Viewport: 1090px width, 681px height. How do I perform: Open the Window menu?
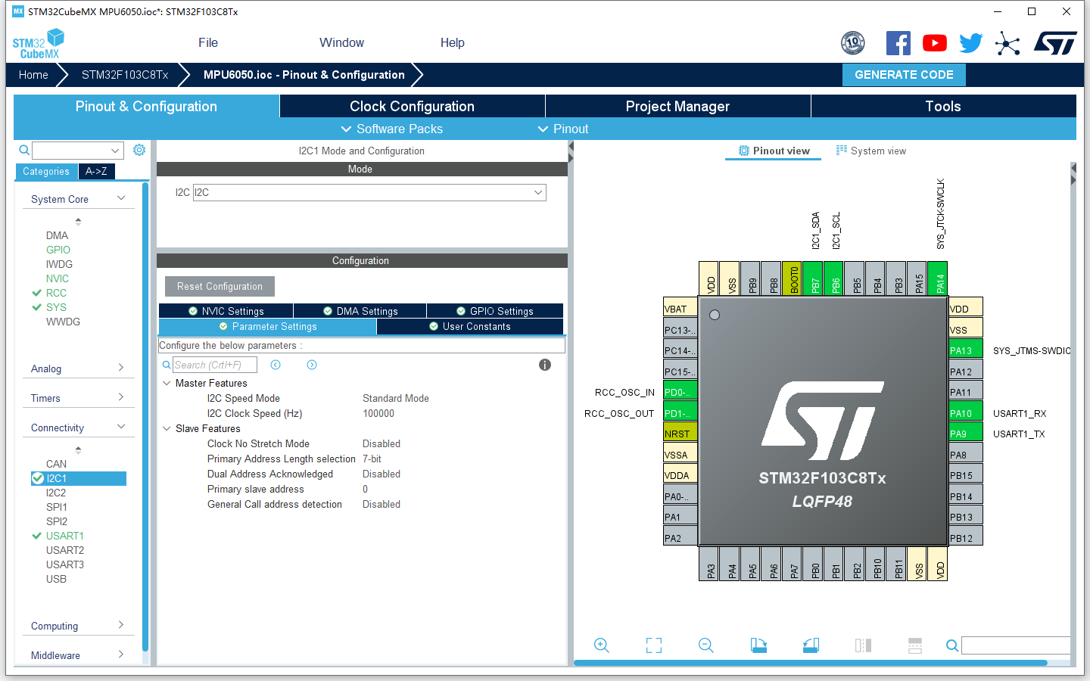pyautogui.click(x=341, y=43)
